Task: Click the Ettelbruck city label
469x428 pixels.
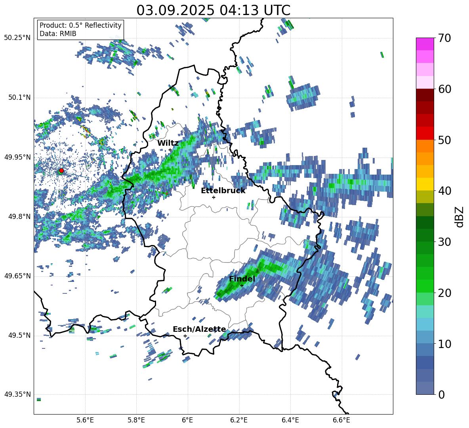Action: coord(223,191)
